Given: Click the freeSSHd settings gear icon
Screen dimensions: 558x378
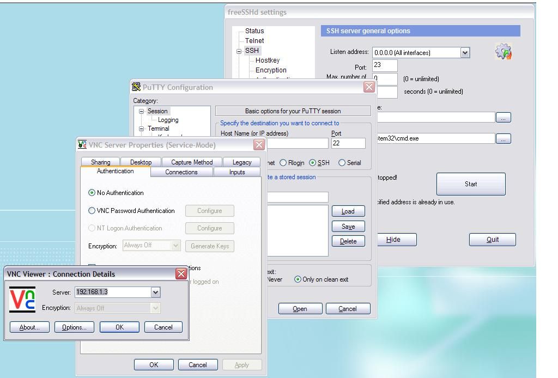Looking at the screenshot, I should pos(504,52).
